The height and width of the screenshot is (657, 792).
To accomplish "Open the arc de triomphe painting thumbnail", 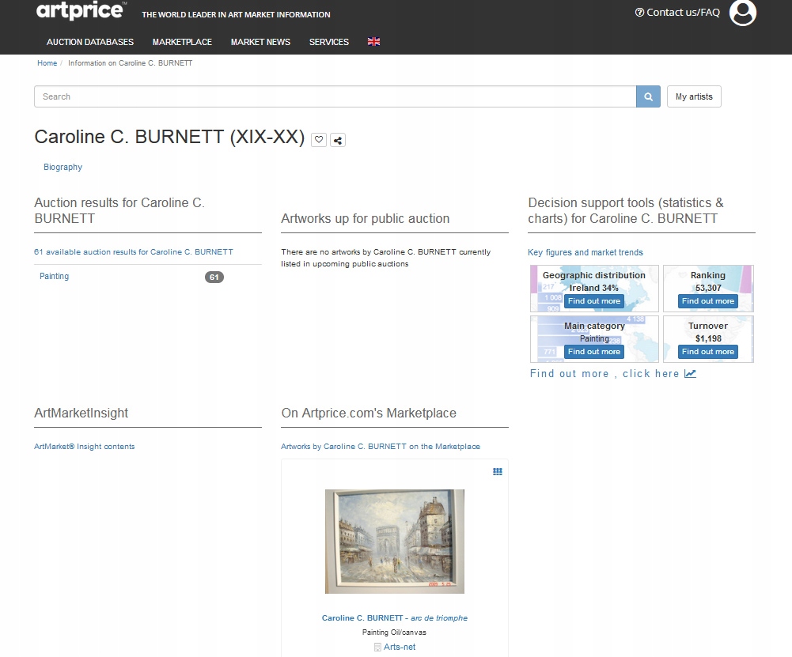I will 395,541.
